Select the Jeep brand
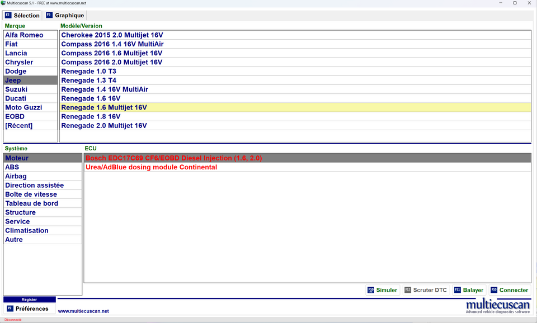 [x=30, y=80]
